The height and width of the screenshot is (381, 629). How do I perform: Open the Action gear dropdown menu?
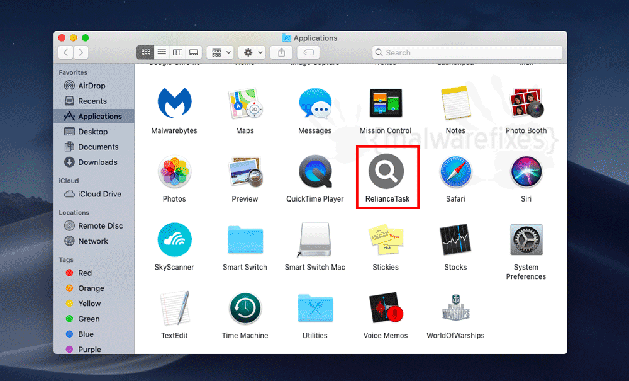(x=252, y=53)
